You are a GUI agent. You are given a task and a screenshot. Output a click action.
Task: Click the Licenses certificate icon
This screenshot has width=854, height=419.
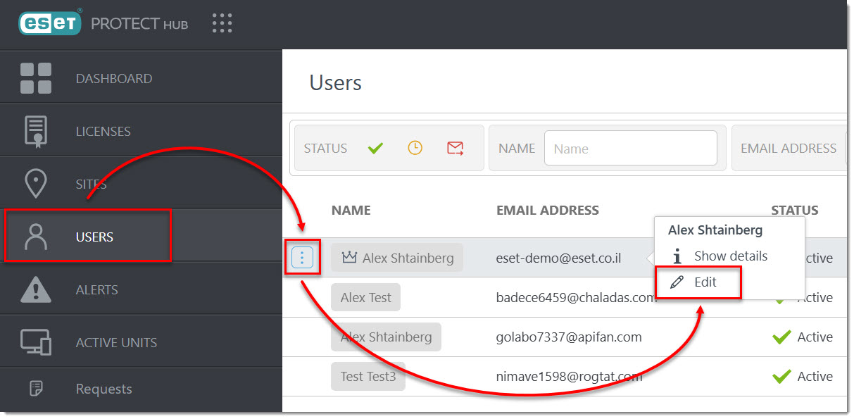pyautogui.click(x=35, y=131)
